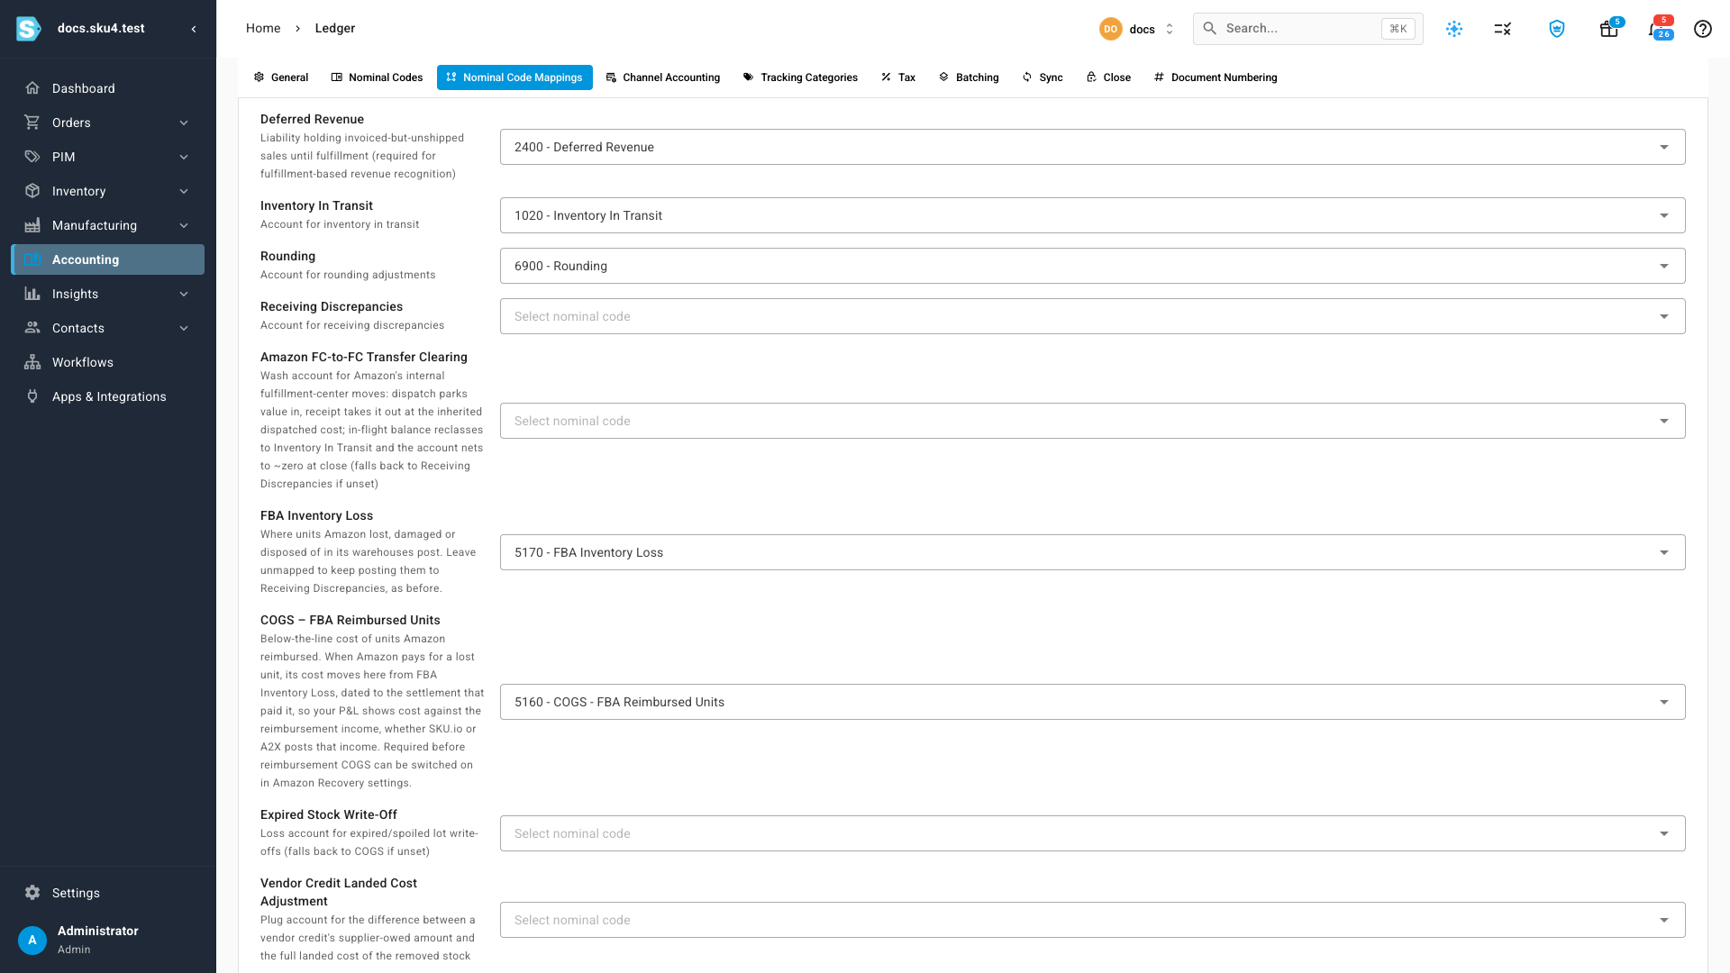Switch to the Nominal Codes tab
The image size is (1730, 973).
coord(377,77)
